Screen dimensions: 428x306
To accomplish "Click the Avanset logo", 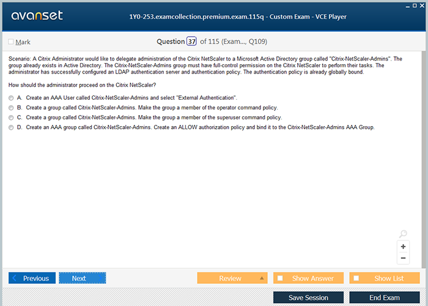I will click(37, 15).
